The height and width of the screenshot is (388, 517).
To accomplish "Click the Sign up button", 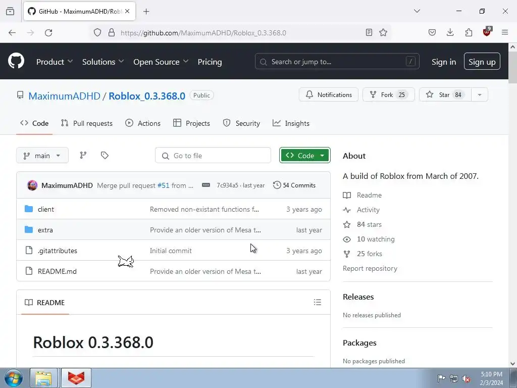I will tap(482, 61).
